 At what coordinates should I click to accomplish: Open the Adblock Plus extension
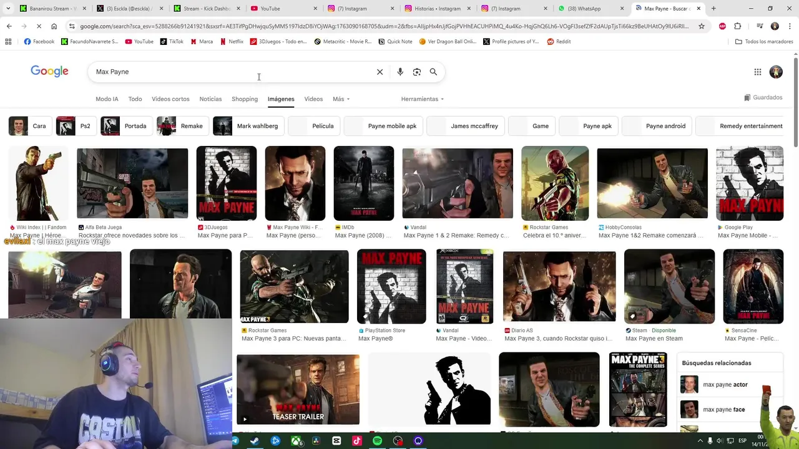(x=722, y=26)
